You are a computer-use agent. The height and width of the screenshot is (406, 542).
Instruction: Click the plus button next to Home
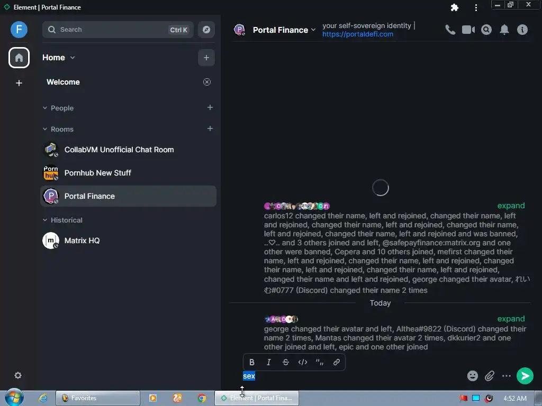[x=206, y=58]
